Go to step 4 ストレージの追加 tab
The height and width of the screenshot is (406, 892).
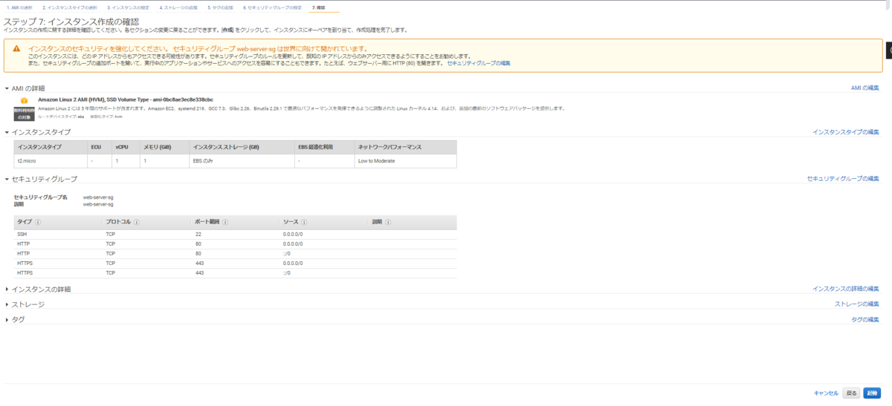pos(178,7)
